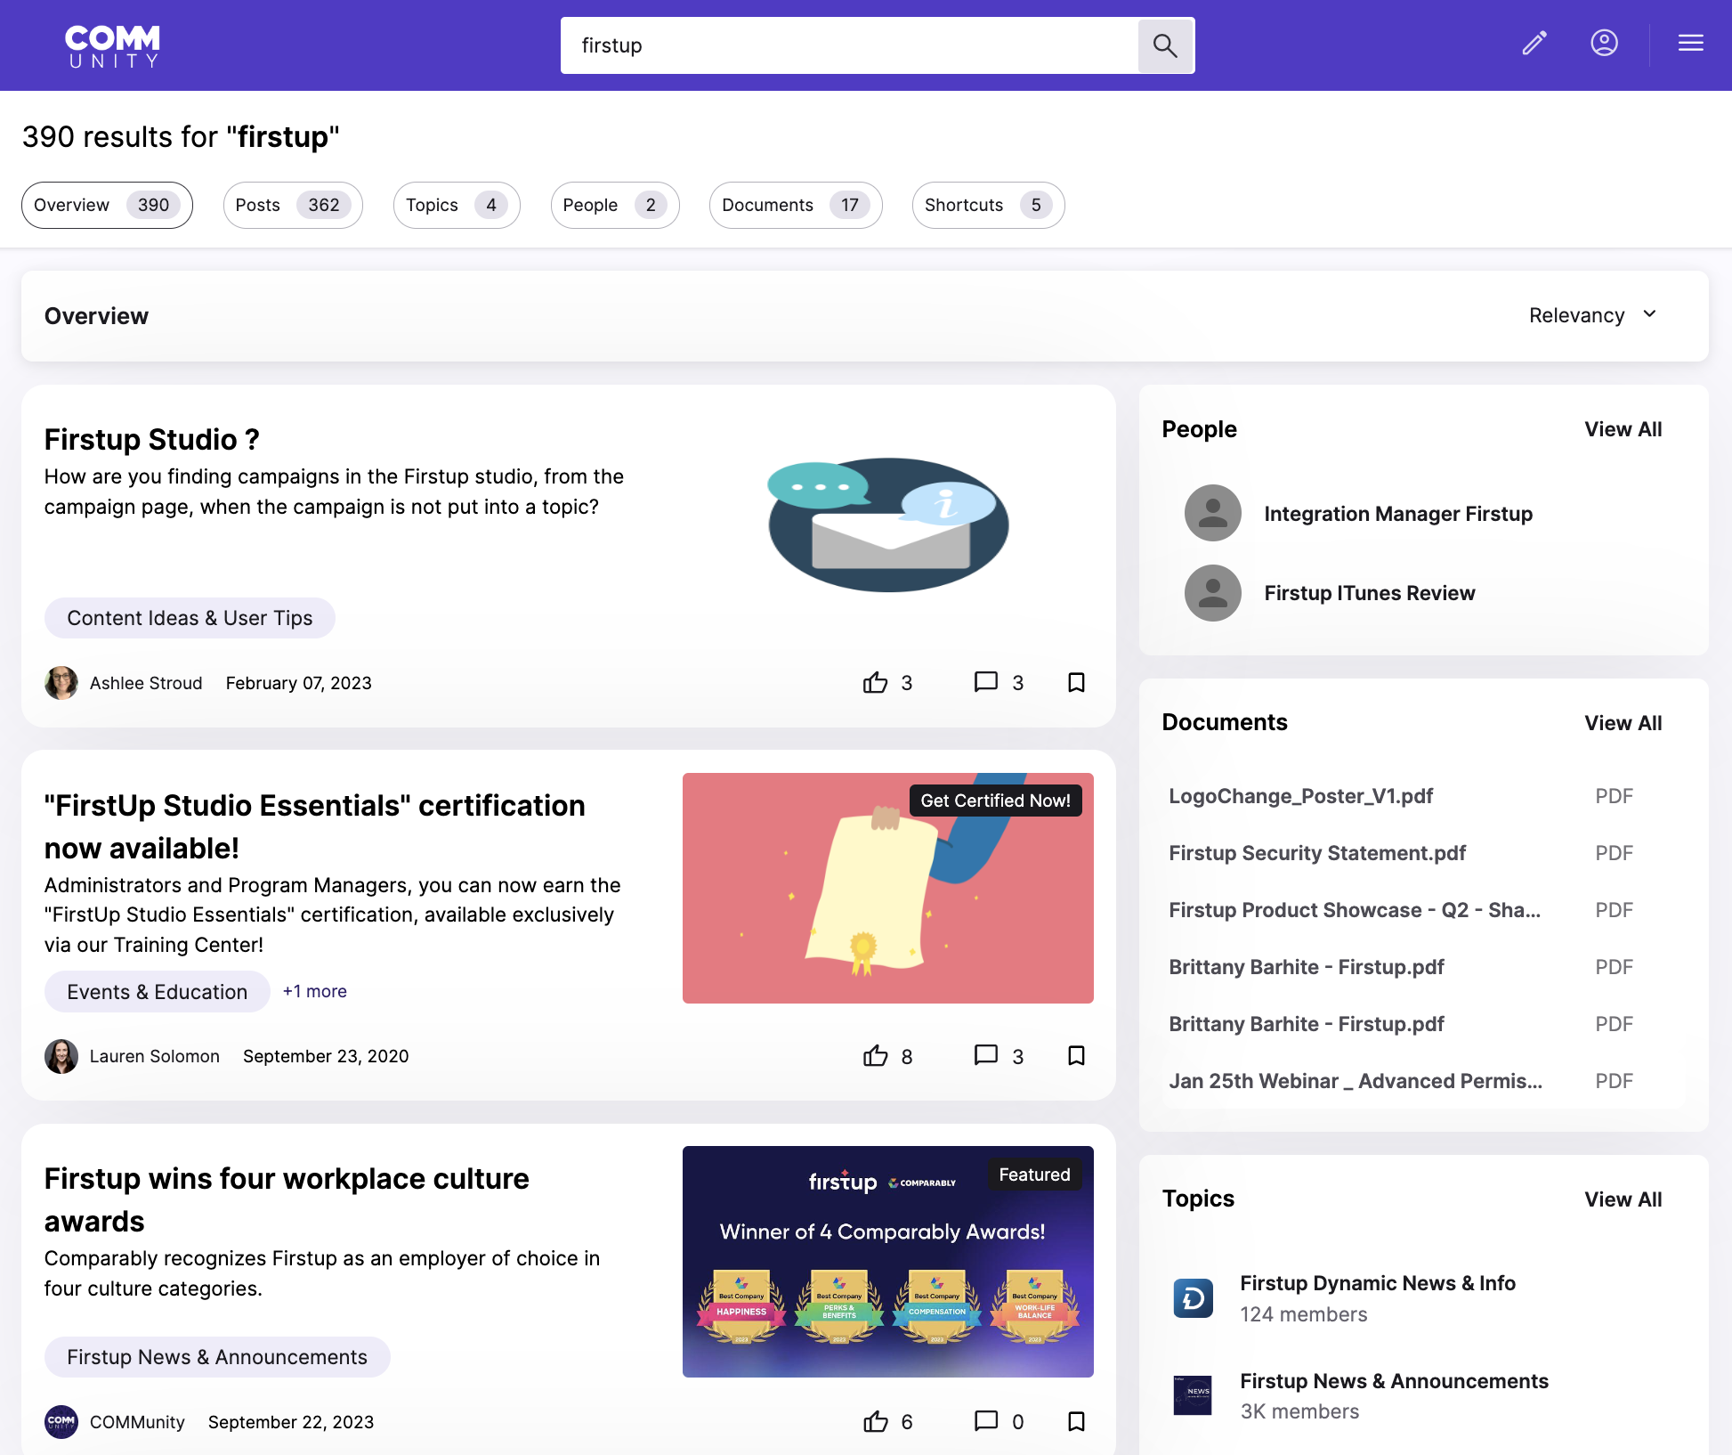Click the Content Ideas & User Tips tag

tap(190, 618)
